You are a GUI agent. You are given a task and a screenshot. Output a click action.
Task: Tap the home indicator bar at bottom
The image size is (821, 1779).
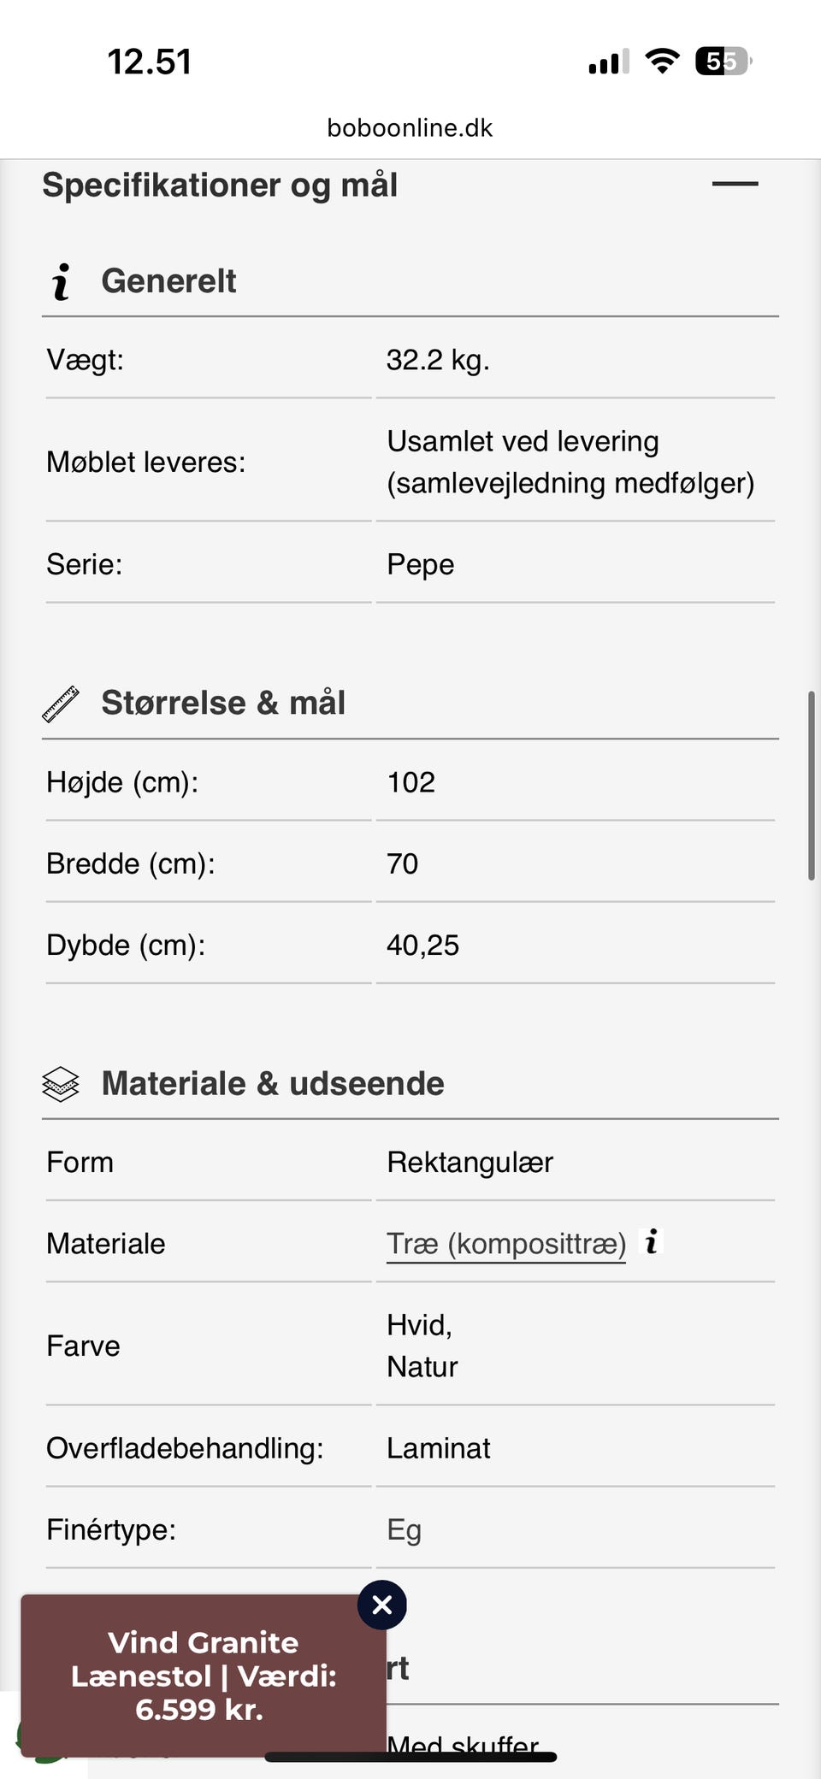[x=410, y=1757]
